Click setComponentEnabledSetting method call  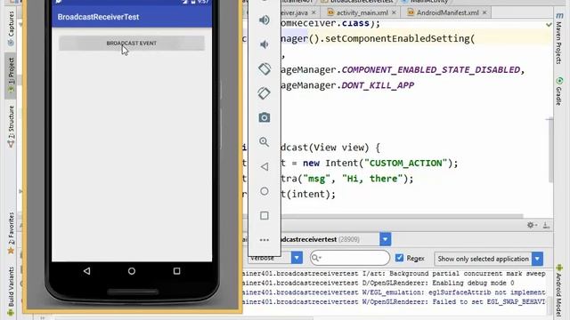coord(397,39)
